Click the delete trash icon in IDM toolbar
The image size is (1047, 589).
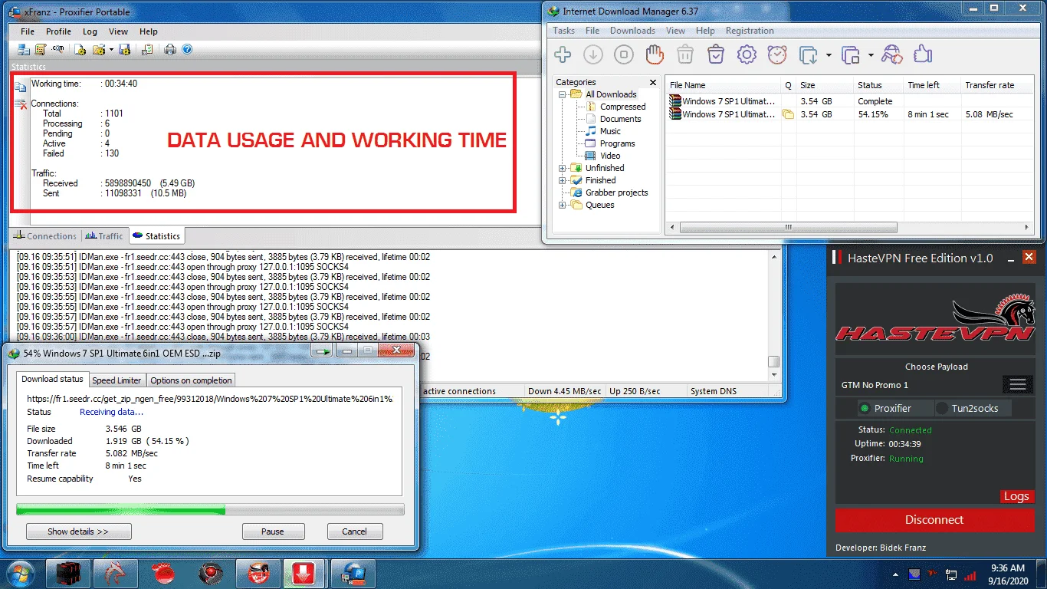(x=685, y=54)
